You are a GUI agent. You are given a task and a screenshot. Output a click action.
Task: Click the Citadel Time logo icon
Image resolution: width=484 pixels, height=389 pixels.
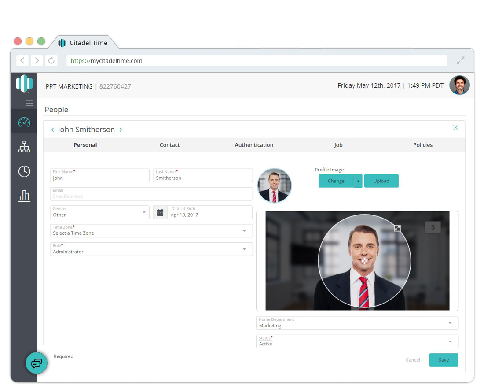[24, 83]
